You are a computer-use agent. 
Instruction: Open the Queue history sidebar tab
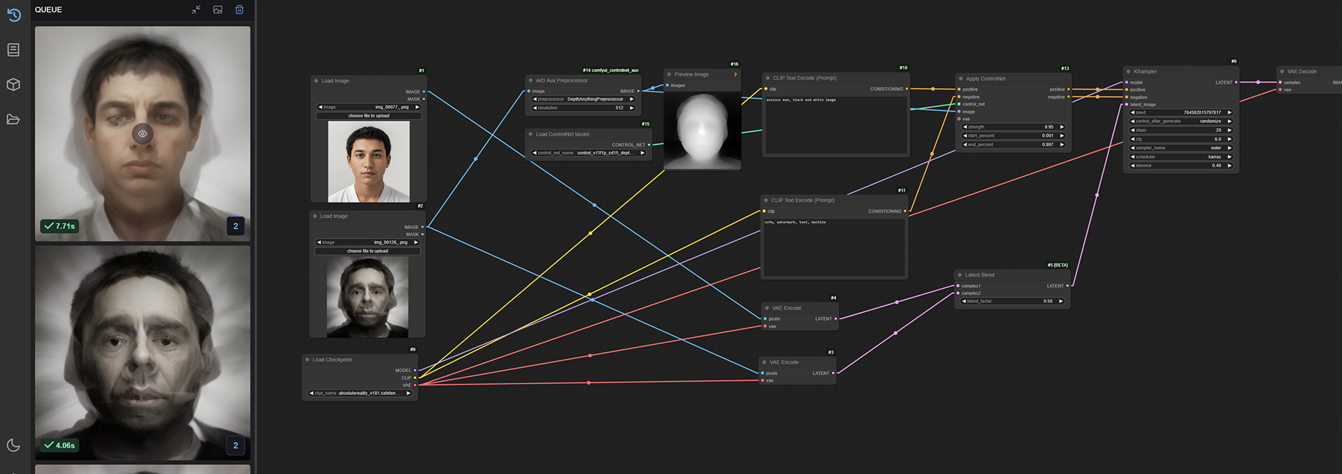point(13,15)
